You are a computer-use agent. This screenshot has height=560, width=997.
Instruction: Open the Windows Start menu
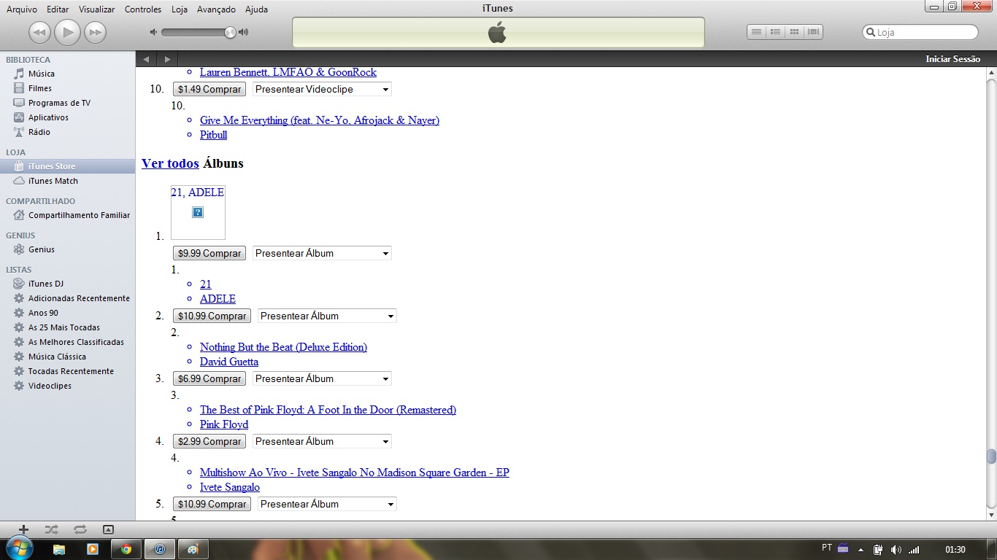[x=19, y=548]
